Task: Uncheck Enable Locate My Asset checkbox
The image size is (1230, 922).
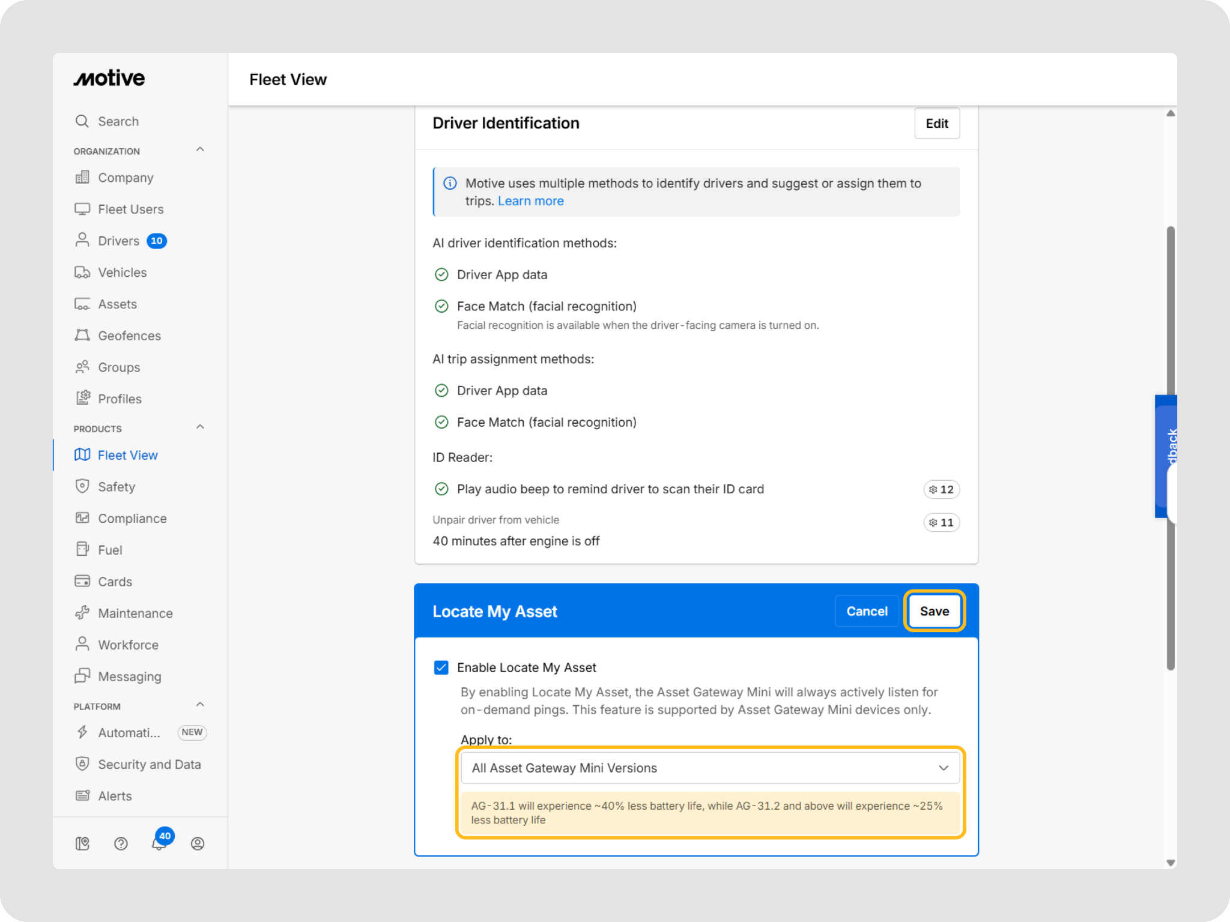Action: pos(441,667)
